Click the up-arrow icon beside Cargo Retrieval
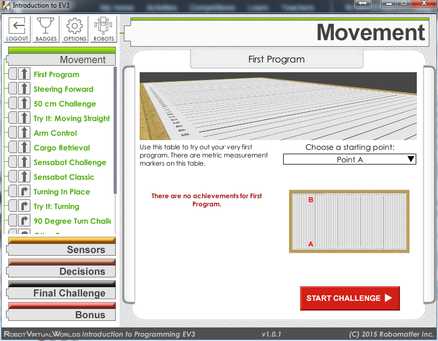The height and width of the screenshot is (341, 438). [24, 147]
